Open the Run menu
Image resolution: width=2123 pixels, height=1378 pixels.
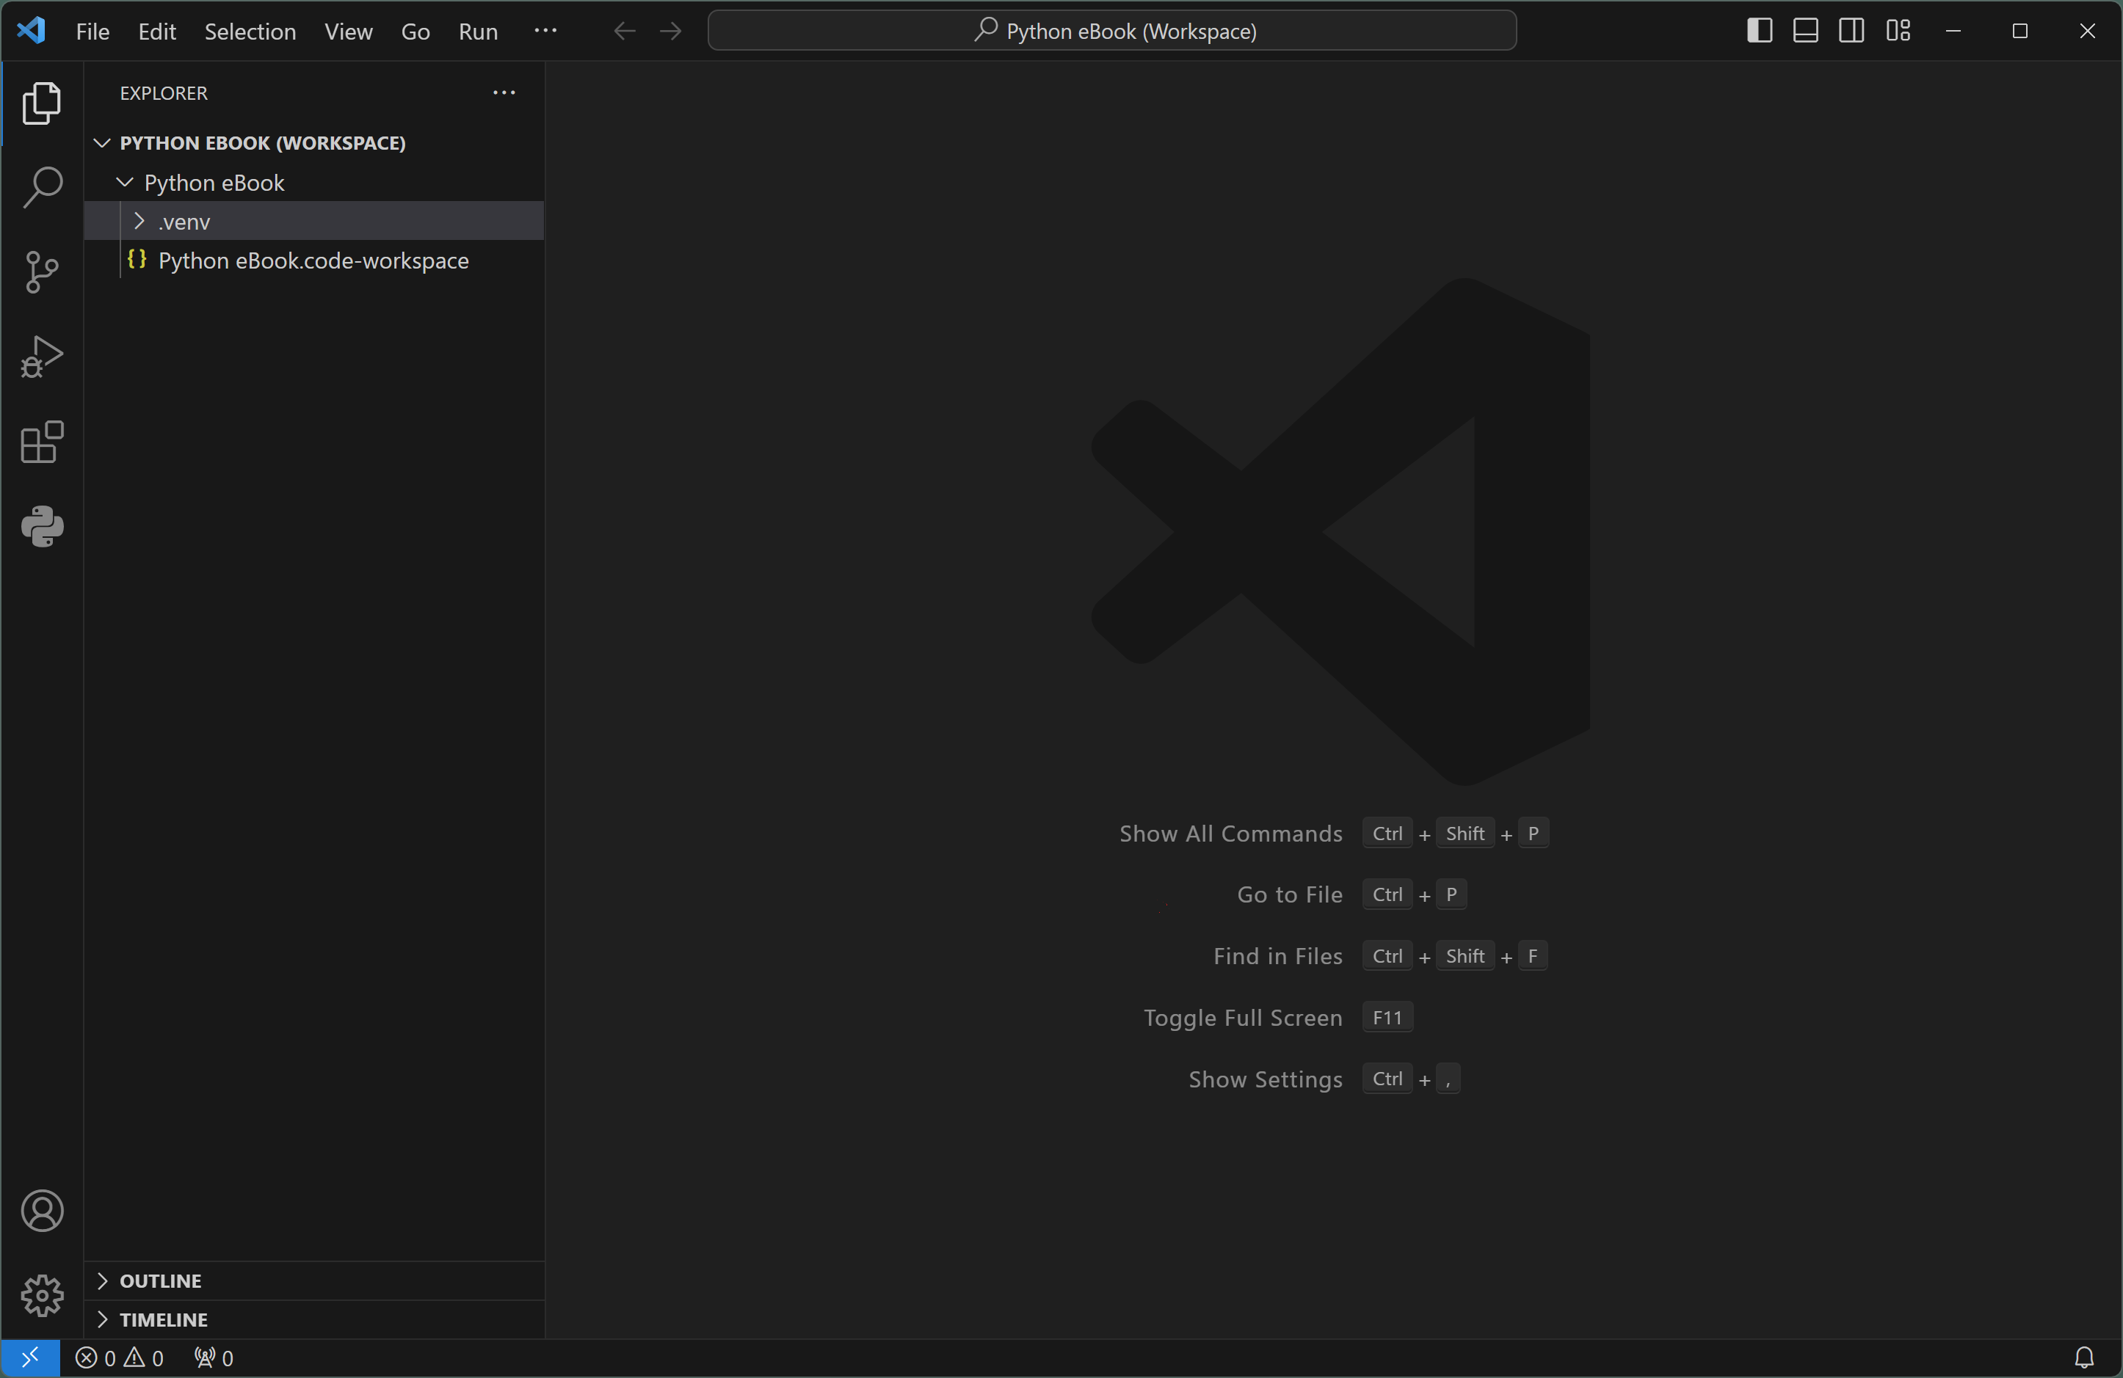pyautogui.click(x=478, y=32)
